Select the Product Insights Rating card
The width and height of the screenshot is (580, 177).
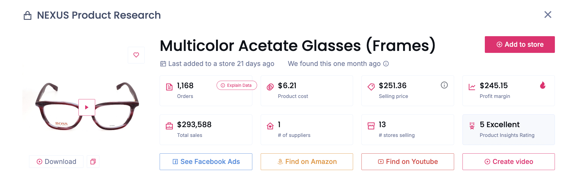[508, 130]
